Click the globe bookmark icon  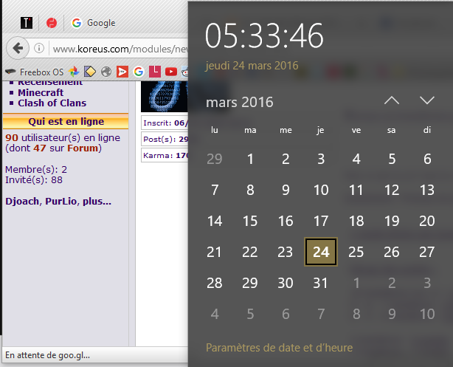pyautogui.click(x=106, y=72)
